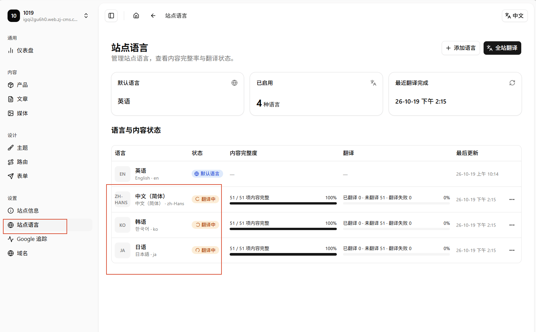Viewport: 536px width, 332px height.
Task: Click the KO language code tile
Action: pos(123,225)
